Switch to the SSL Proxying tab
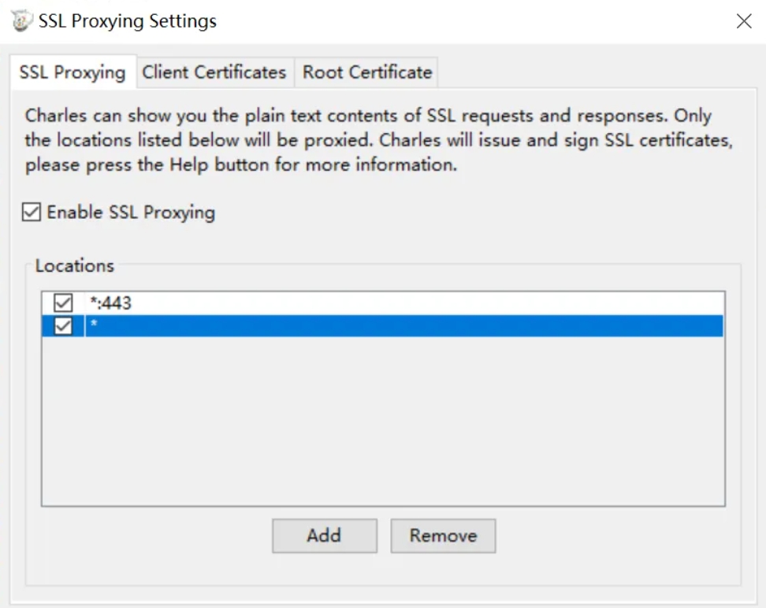This screenshot has width=766, height=608. (73, 72)
